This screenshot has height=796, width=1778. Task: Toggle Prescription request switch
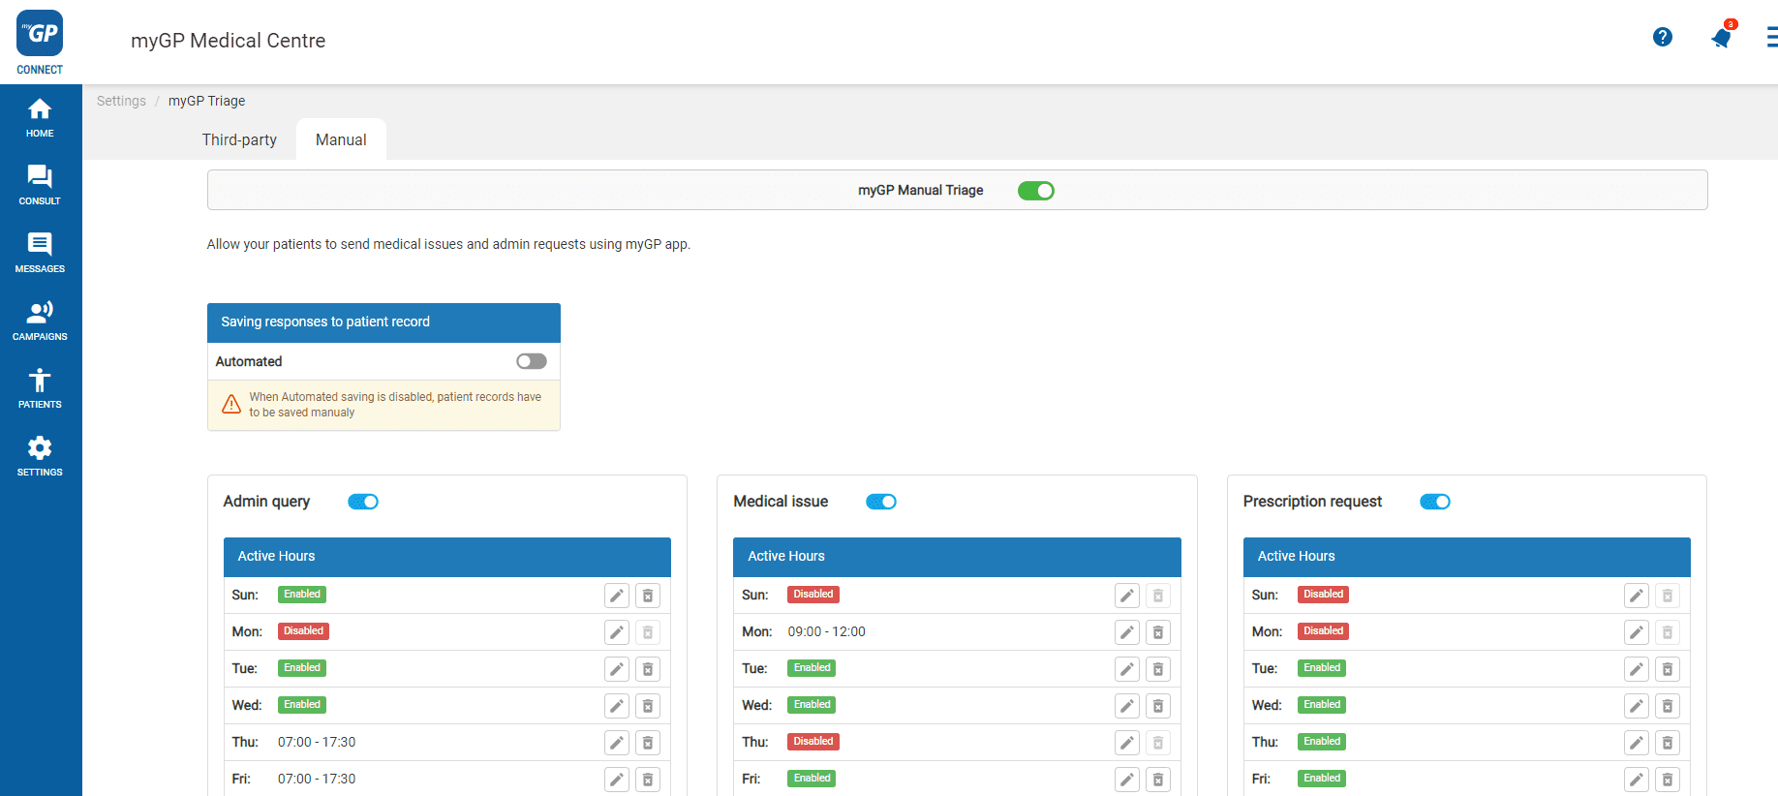1435,502
